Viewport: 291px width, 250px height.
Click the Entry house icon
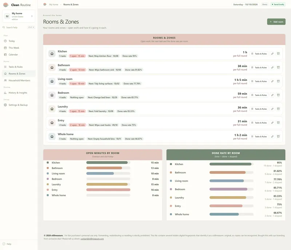tap(52, 123)
